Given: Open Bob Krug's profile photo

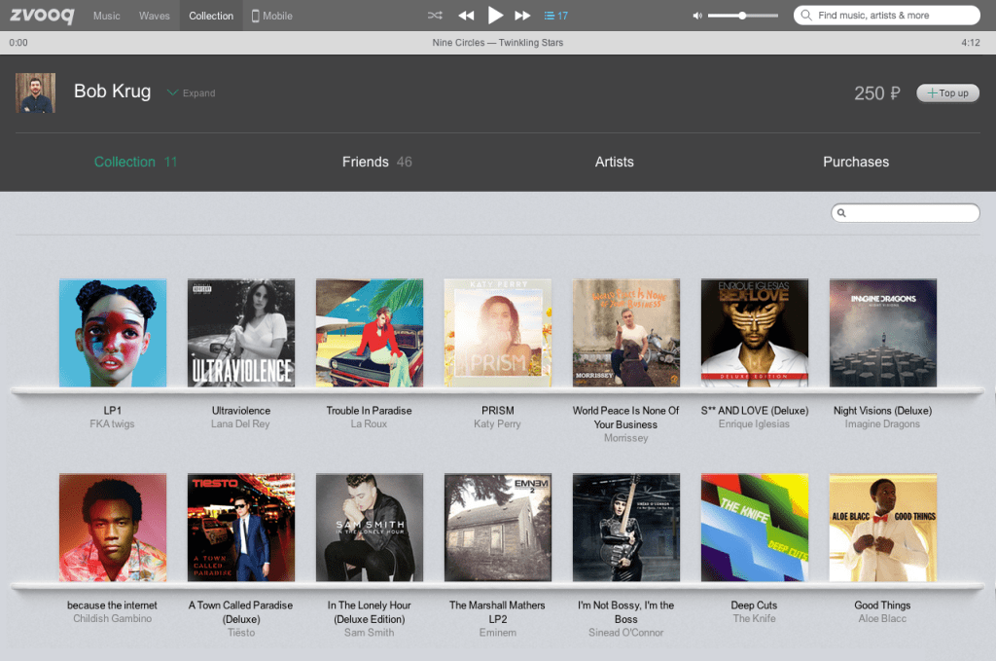Looking at the screenshot, I should click(36, 92).
